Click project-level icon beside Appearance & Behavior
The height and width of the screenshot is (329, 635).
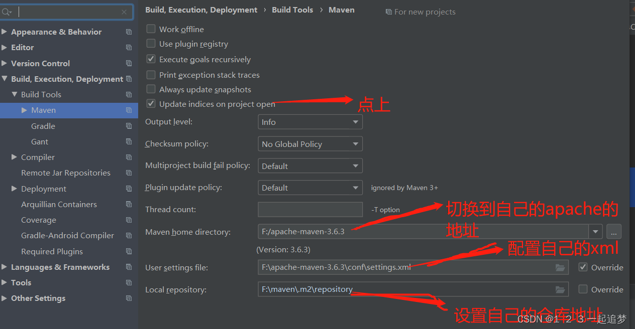[129, 32]
